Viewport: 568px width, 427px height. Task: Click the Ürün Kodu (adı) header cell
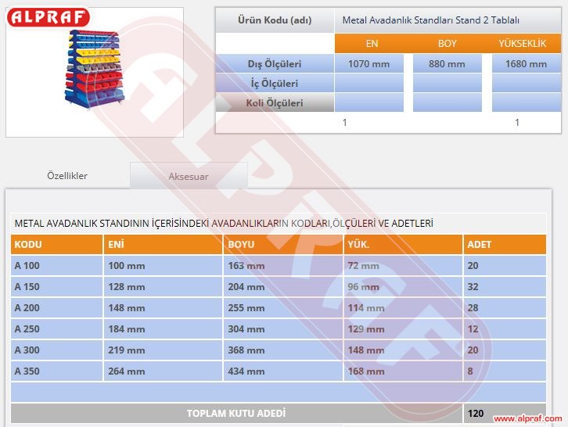274,20
